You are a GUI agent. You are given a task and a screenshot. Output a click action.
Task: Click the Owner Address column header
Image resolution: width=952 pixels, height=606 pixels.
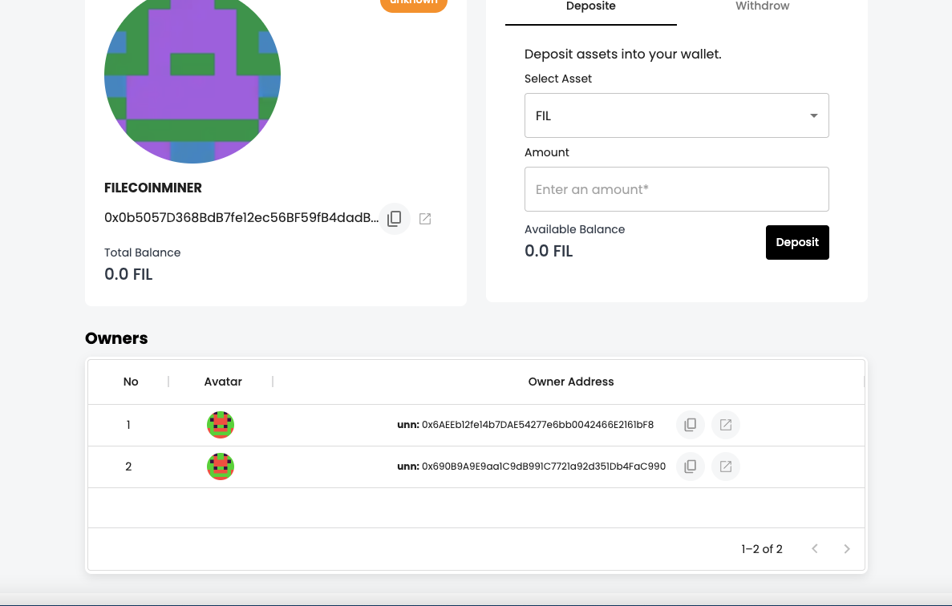click(x=571, y=382)
